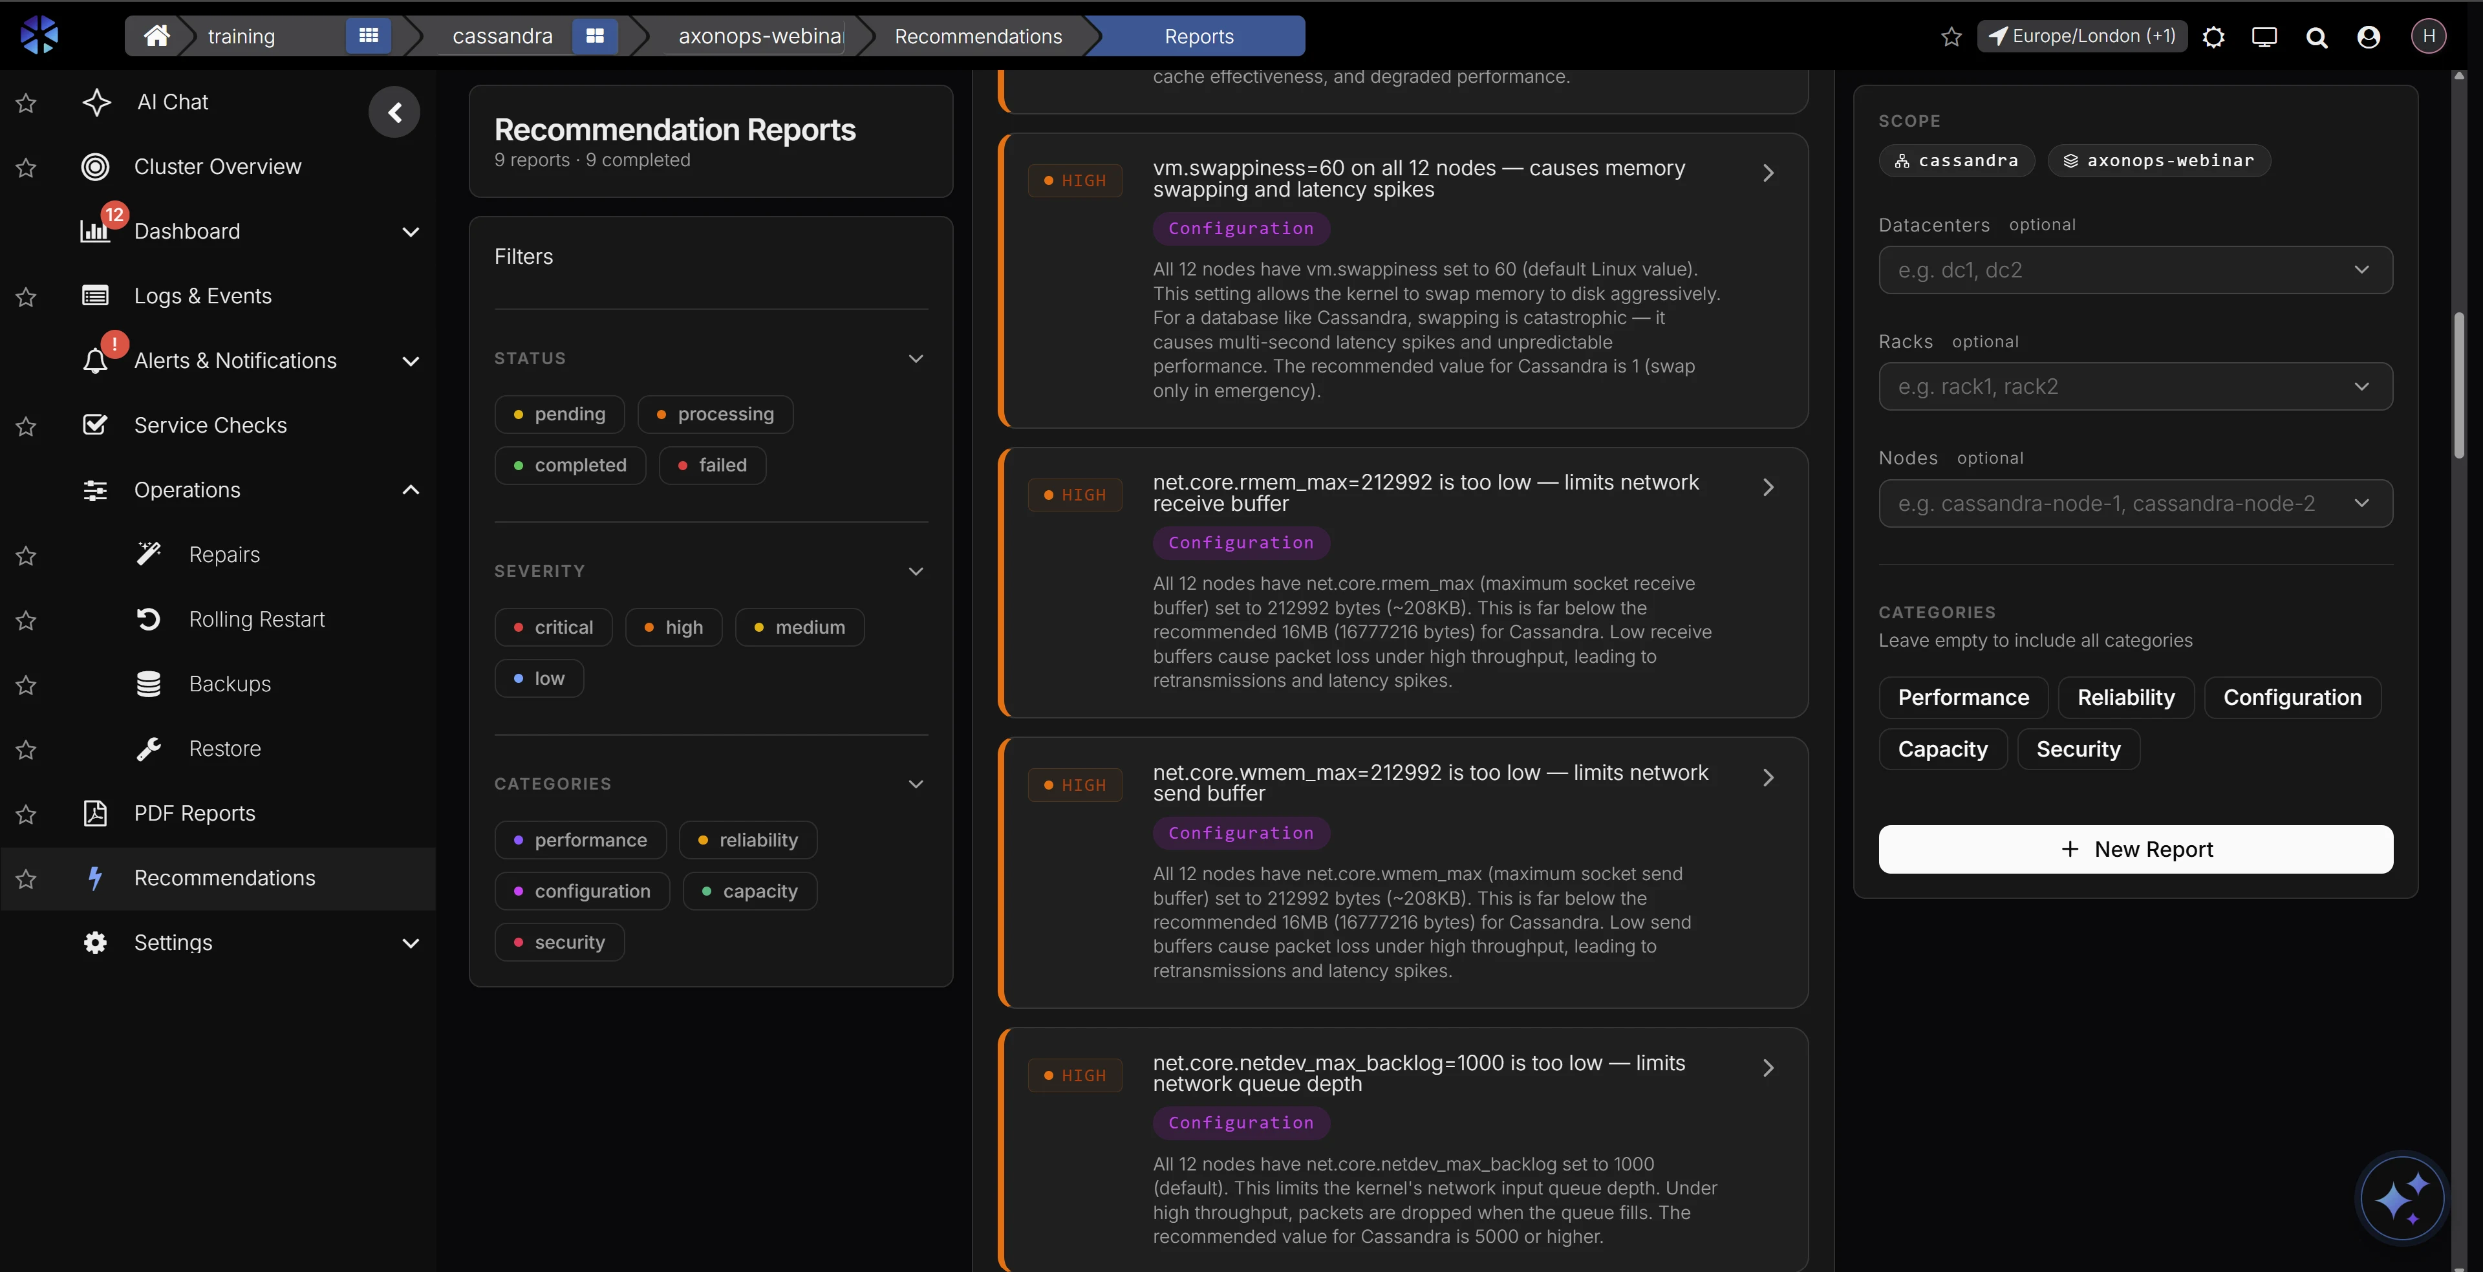Select the Reliability category chip

tap(2125, 698)
